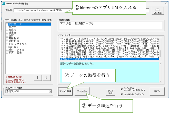Check the kintone field checkbox
The height and width of the screenshot is (114, 170).
point(7,47)
